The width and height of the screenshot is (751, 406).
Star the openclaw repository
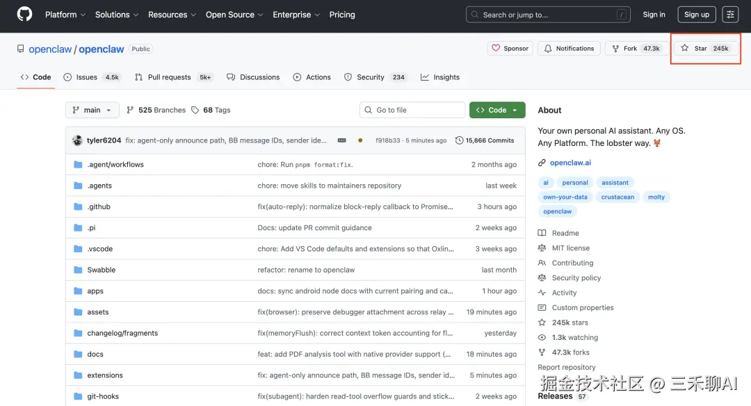pyautogui.click(x=706, y=49)
